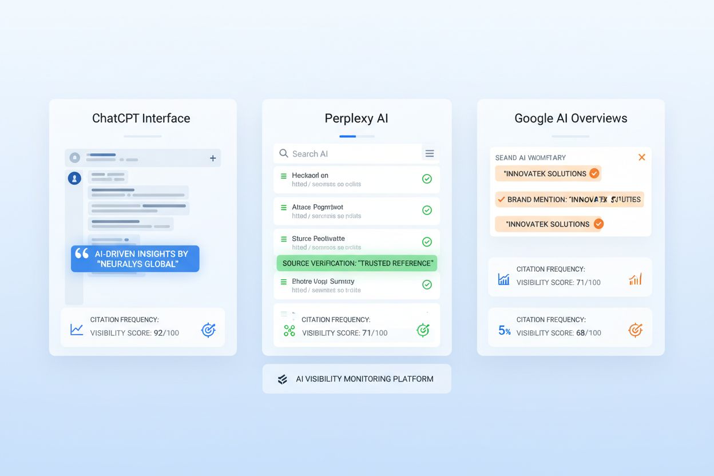Click the blue progress indicator under Perplexy AI title

coord(347,137)
